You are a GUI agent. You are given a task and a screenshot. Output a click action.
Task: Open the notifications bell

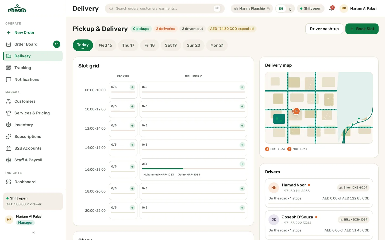(332, 9)
